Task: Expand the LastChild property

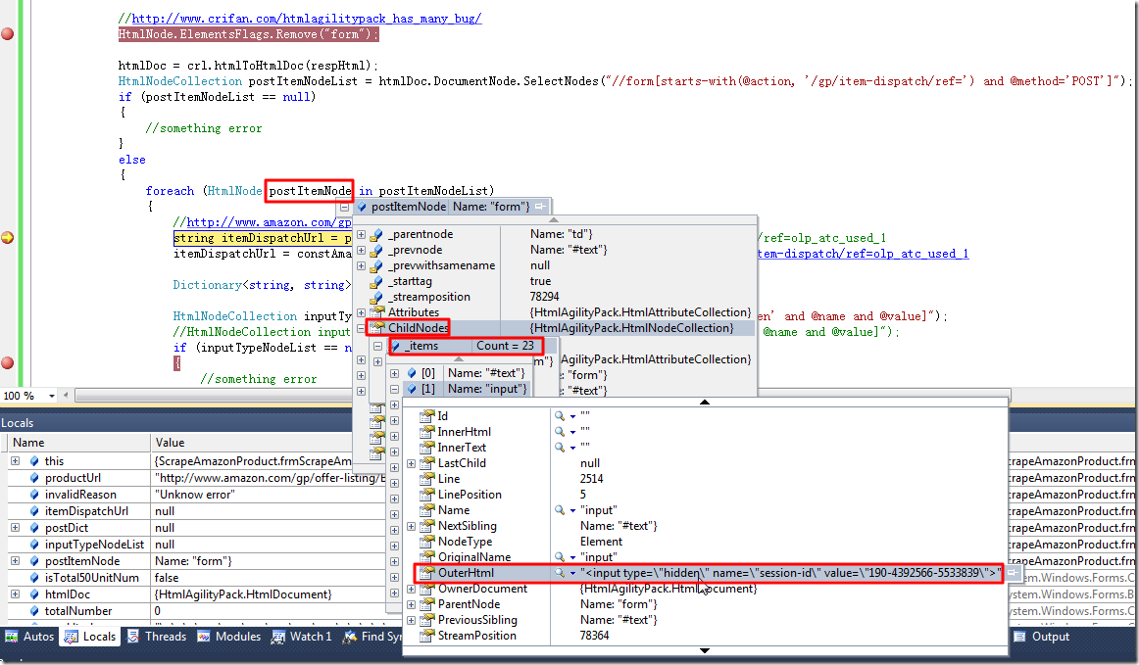Action: [411, 463]
